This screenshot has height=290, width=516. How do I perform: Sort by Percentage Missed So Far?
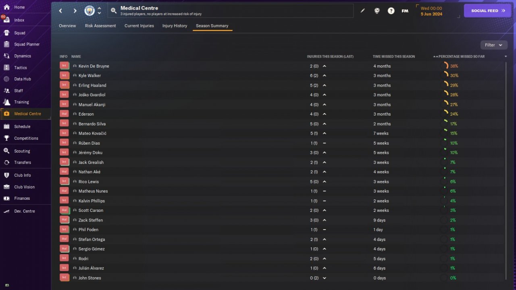coord(462,57)
